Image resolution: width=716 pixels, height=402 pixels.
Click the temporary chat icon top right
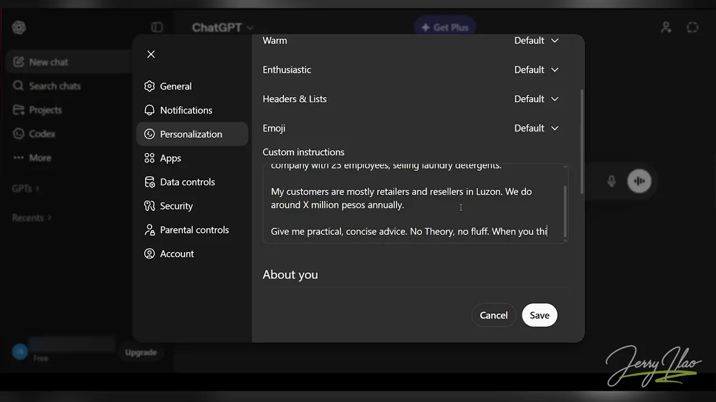(693, 27)
